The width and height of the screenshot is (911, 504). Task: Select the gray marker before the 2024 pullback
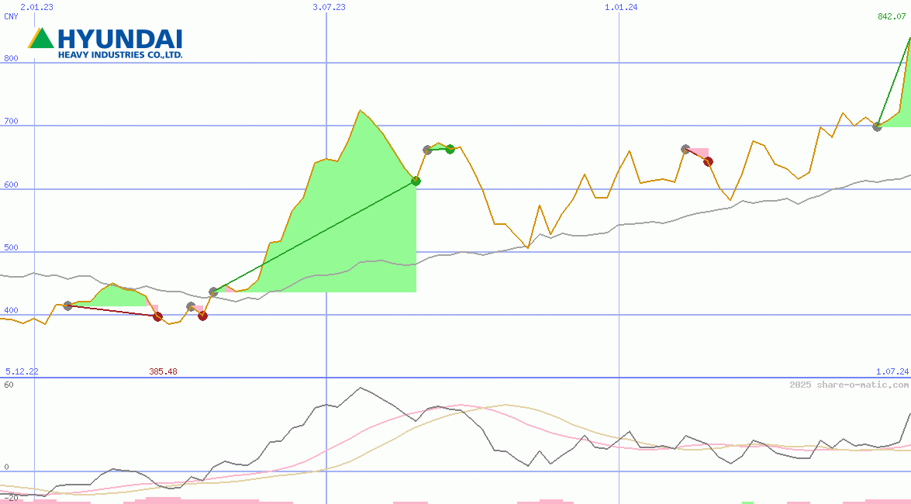[x=686, y=147]
